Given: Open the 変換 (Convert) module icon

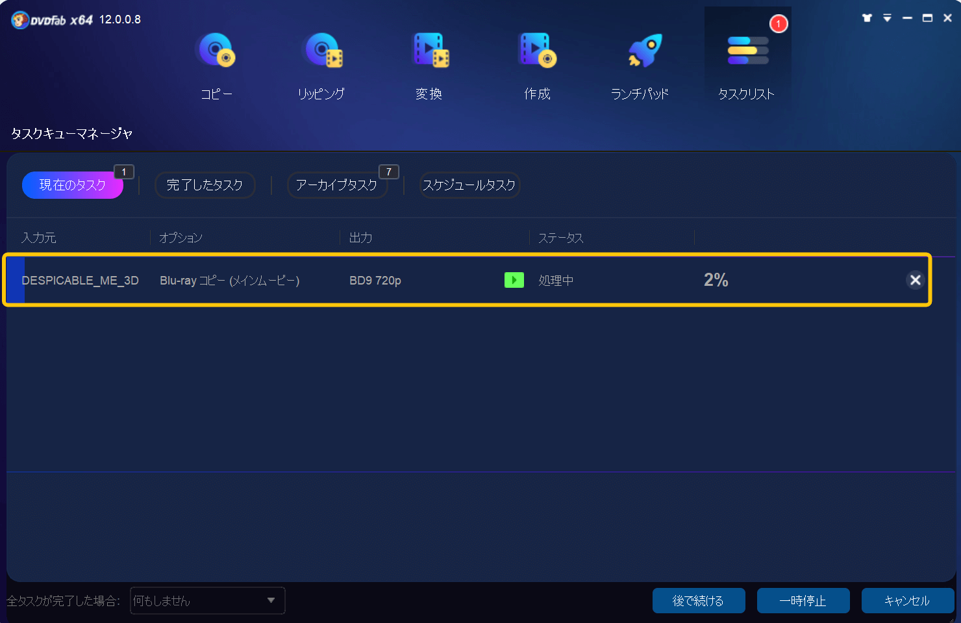Looking at the screenshot, I should click(431, 51).
